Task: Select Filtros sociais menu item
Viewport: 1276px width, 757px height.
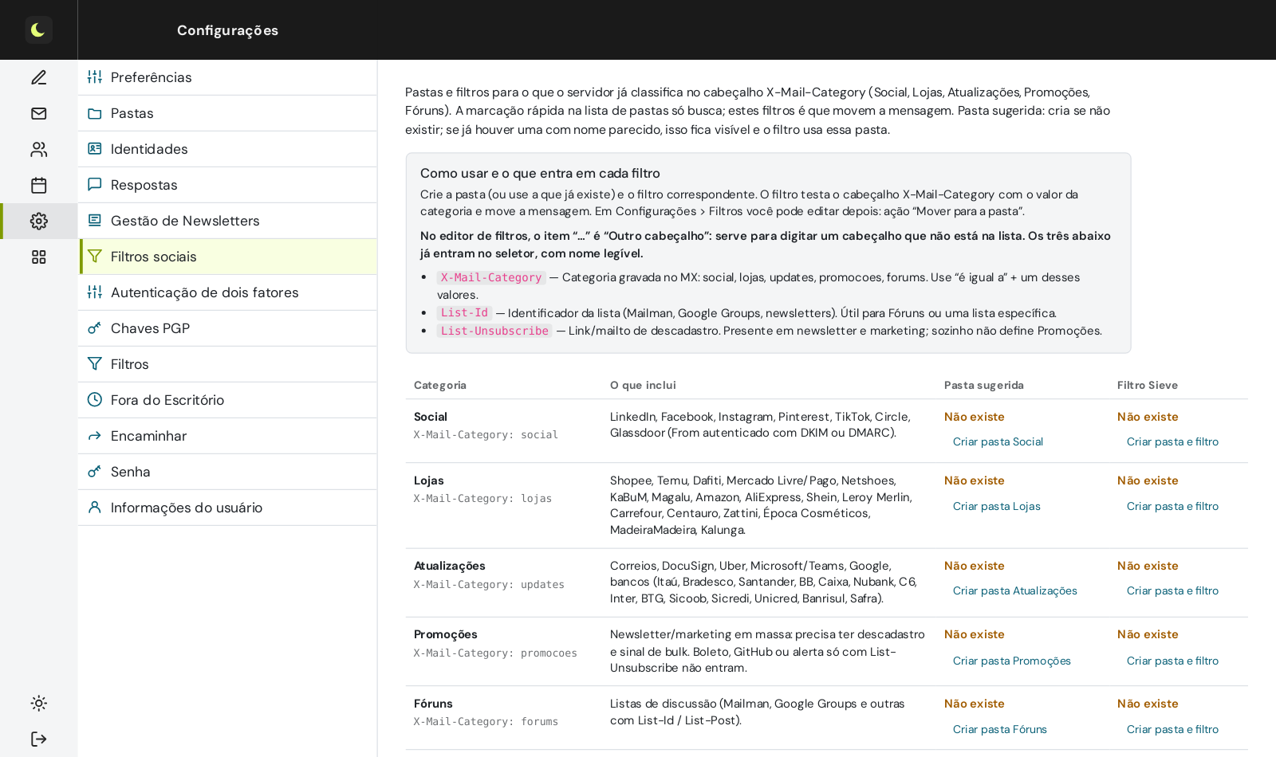Action: 227,257
